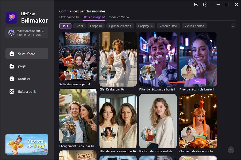Click the user avatar cat icon
This screenshot has width=241, height=160.
pos(11,32)
